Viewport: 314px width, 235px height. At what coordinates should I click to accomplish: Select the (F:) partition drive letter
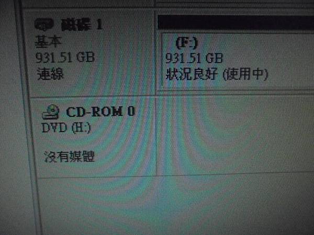click(x=187, y=43)
